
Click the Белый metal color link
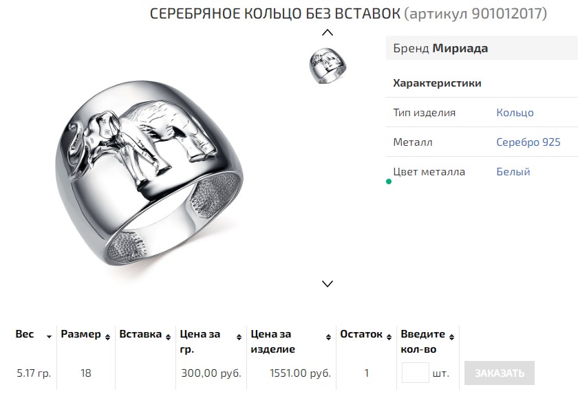coord(513,172)
